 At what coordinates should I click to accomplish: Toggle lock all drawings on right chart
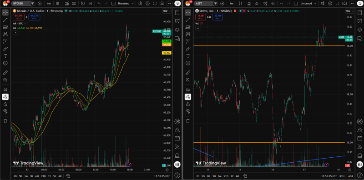[188, 104]
